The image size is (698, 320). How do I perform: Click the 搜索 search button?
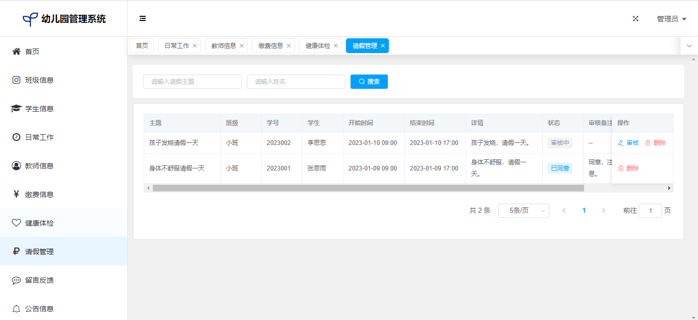tap(369, 82)
